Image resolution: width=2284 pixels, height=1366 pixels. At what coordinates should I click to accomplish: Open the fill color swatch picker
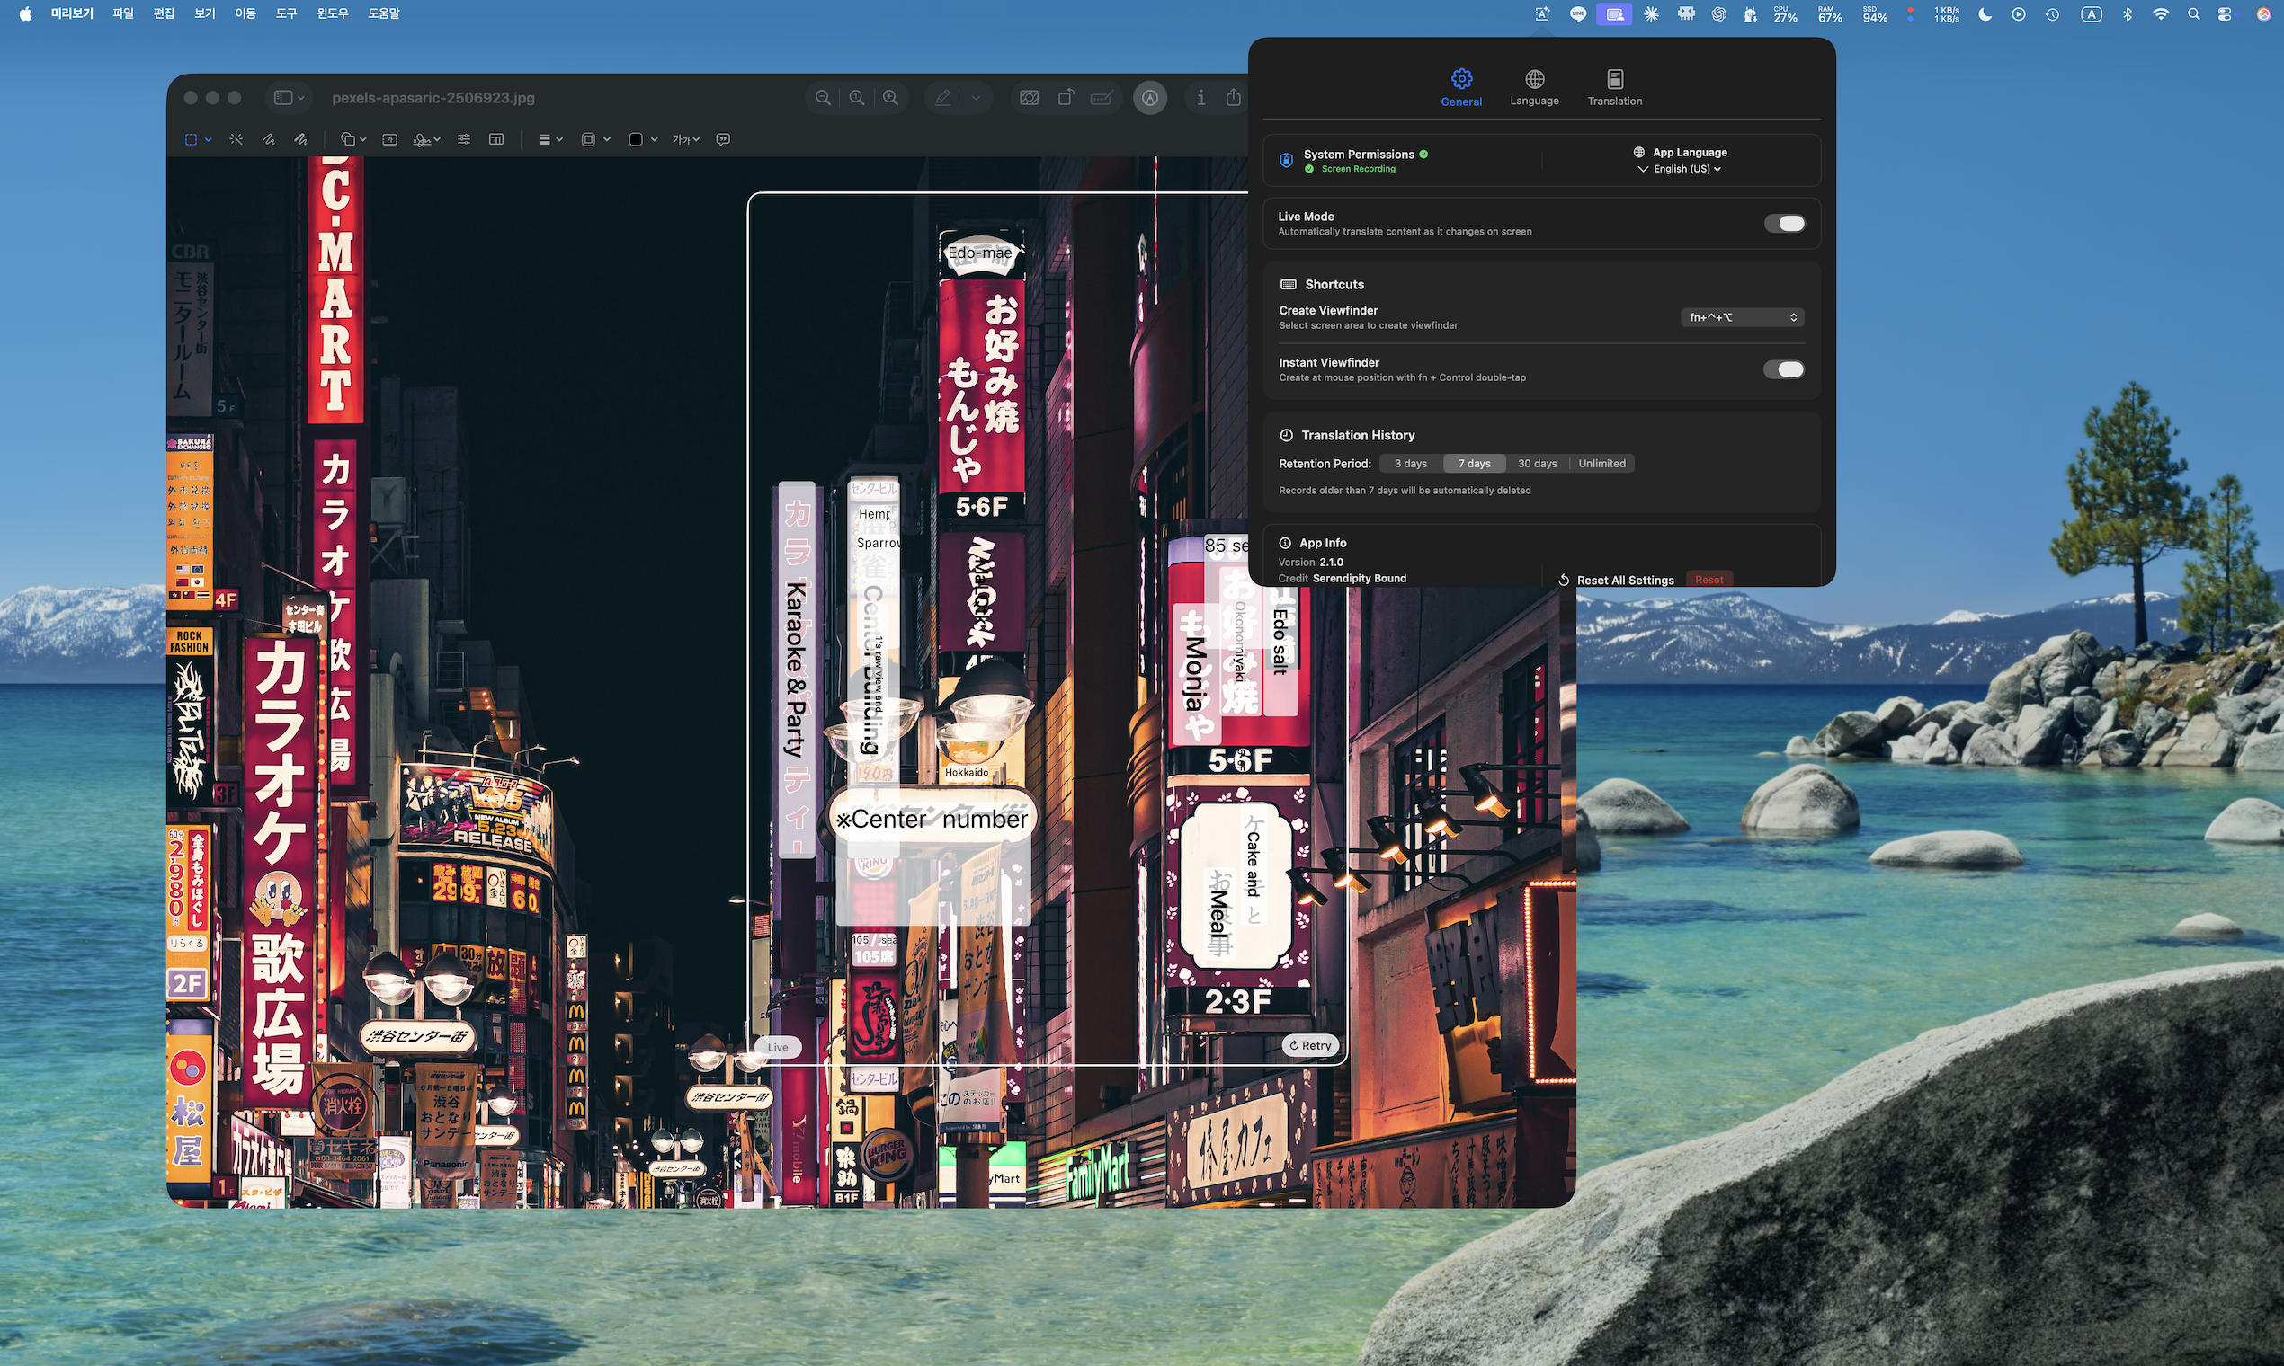coord(638,139)
